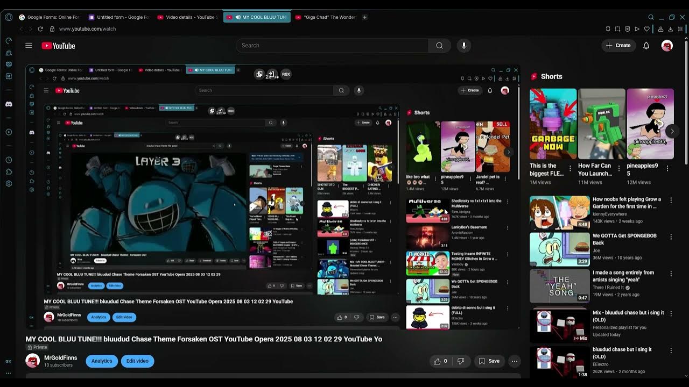
Task: Open 'bluudud chase but i sing it (OLD)' by EElectro
Action: [x=622, y=353]
